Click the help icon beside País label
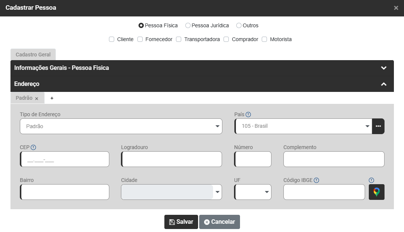 (x=248, y=114)
